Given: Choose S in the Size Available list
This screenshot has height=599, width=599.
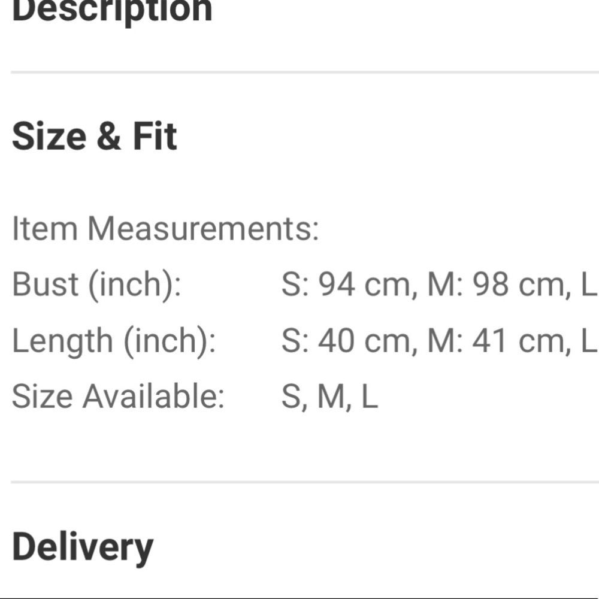Looking at the screenshot, I should click(x=292, y=397).
